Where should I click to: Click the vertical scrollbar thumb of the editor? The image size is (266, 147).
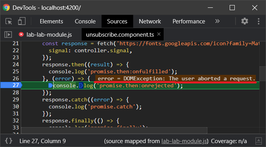click(262, 74)
